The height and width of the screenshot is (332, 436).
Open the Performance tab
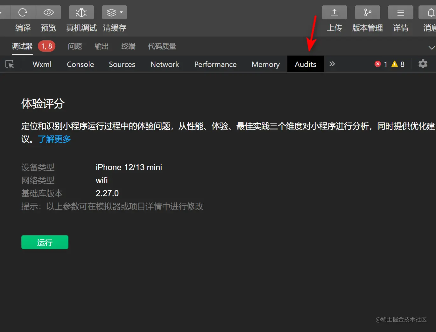click(215, 64)
